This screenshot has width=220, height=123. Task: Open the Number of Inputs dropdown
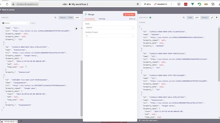(110, 36)
